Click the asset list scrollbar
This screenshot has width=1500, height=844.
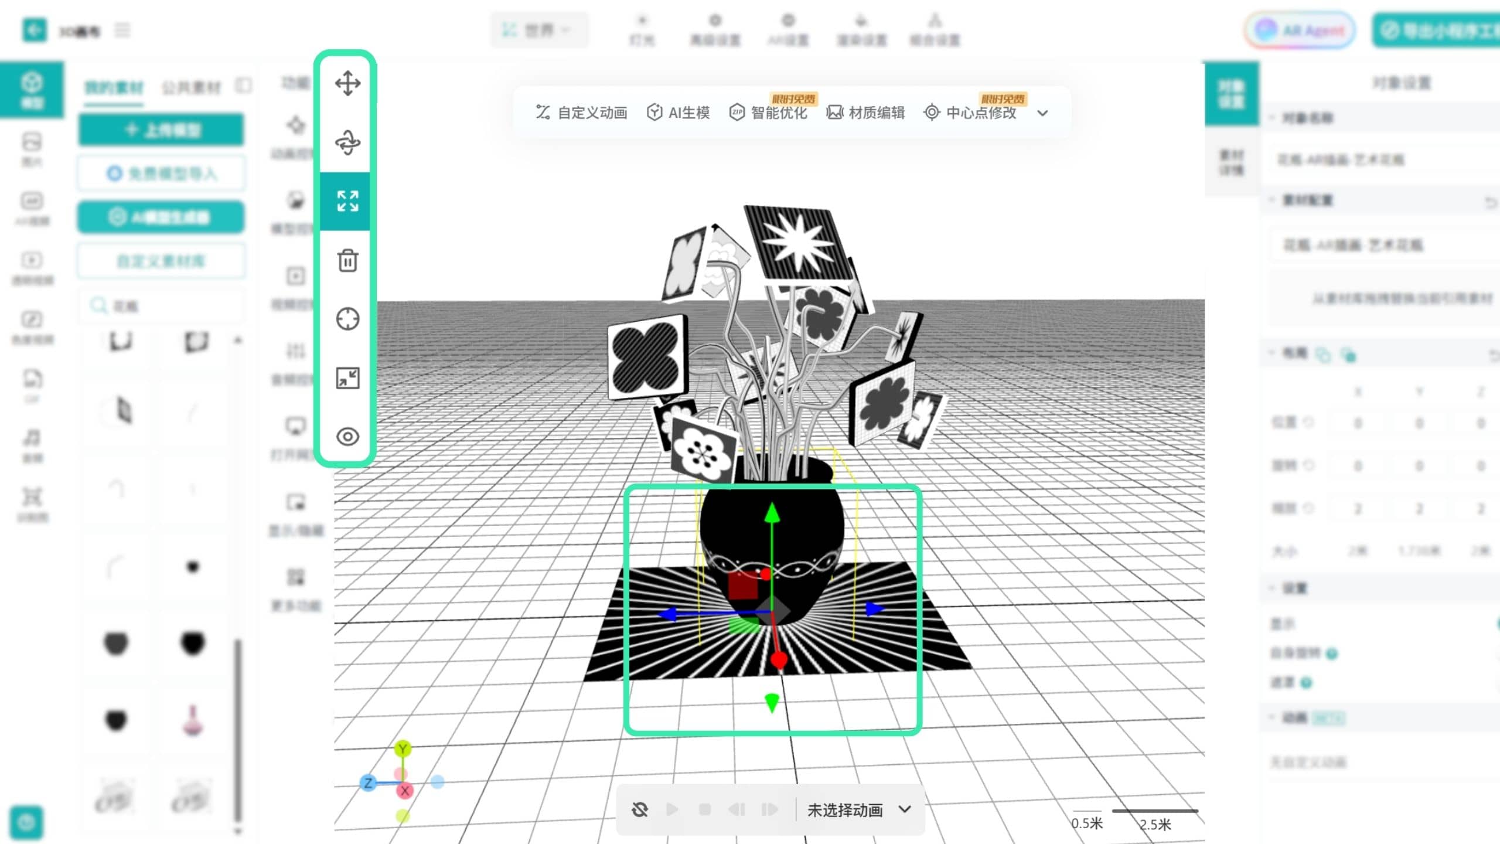(x=238, y=731)
